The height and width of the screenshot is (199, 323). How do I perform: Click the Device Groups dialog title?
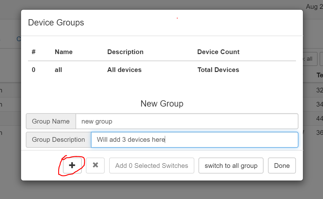tap(56, 23)
